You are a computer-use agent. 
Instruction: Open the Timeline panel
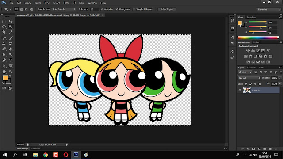(x=35, y=148)
